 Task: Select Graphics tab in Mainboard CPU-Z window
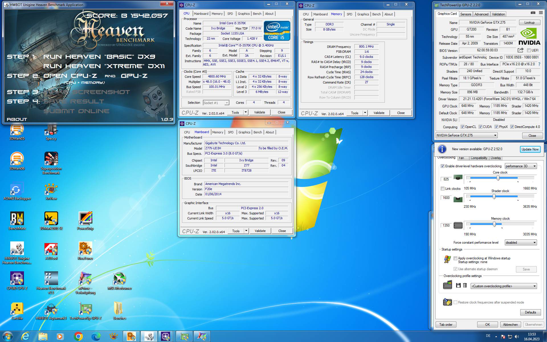244,132
